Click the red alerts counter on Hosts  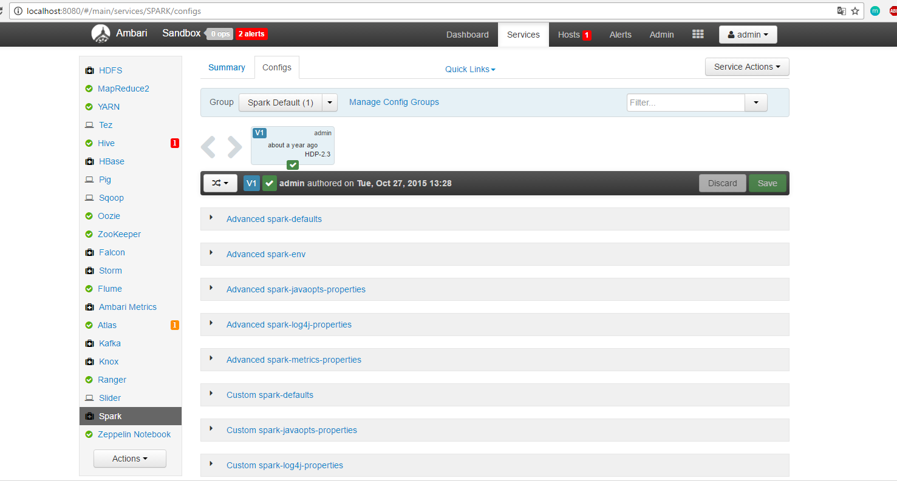coord(587,35)
